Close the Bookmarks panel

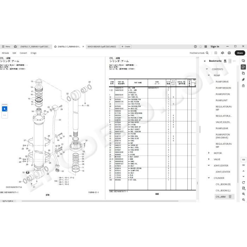[x=205, y=61]
